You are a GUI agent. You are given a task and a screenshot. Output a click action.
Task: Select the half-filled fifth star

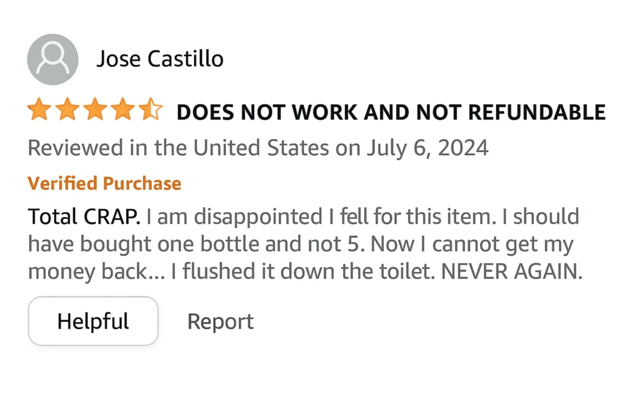point(152,109)
